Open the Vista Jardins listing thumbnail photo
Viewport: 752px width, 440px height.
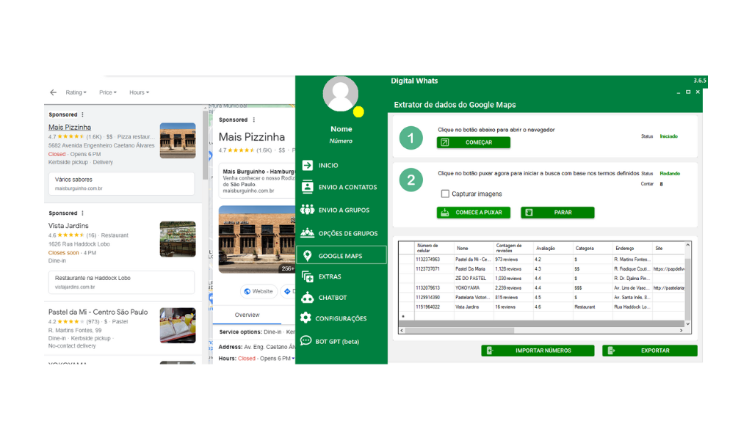tap(178, 239)
